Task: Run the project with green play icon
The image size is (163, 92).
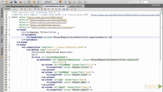Action: (x=74, y=2)
